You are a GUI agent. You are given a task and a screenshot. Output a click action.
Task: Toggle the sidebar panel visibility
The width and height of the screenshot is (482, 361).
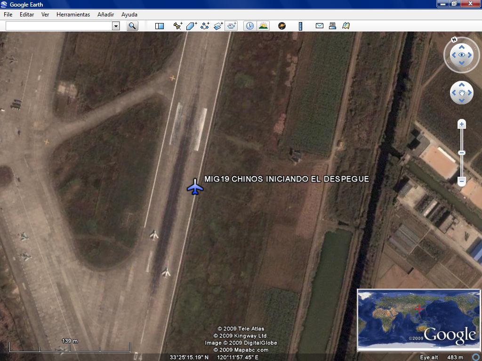coord(160,26)
